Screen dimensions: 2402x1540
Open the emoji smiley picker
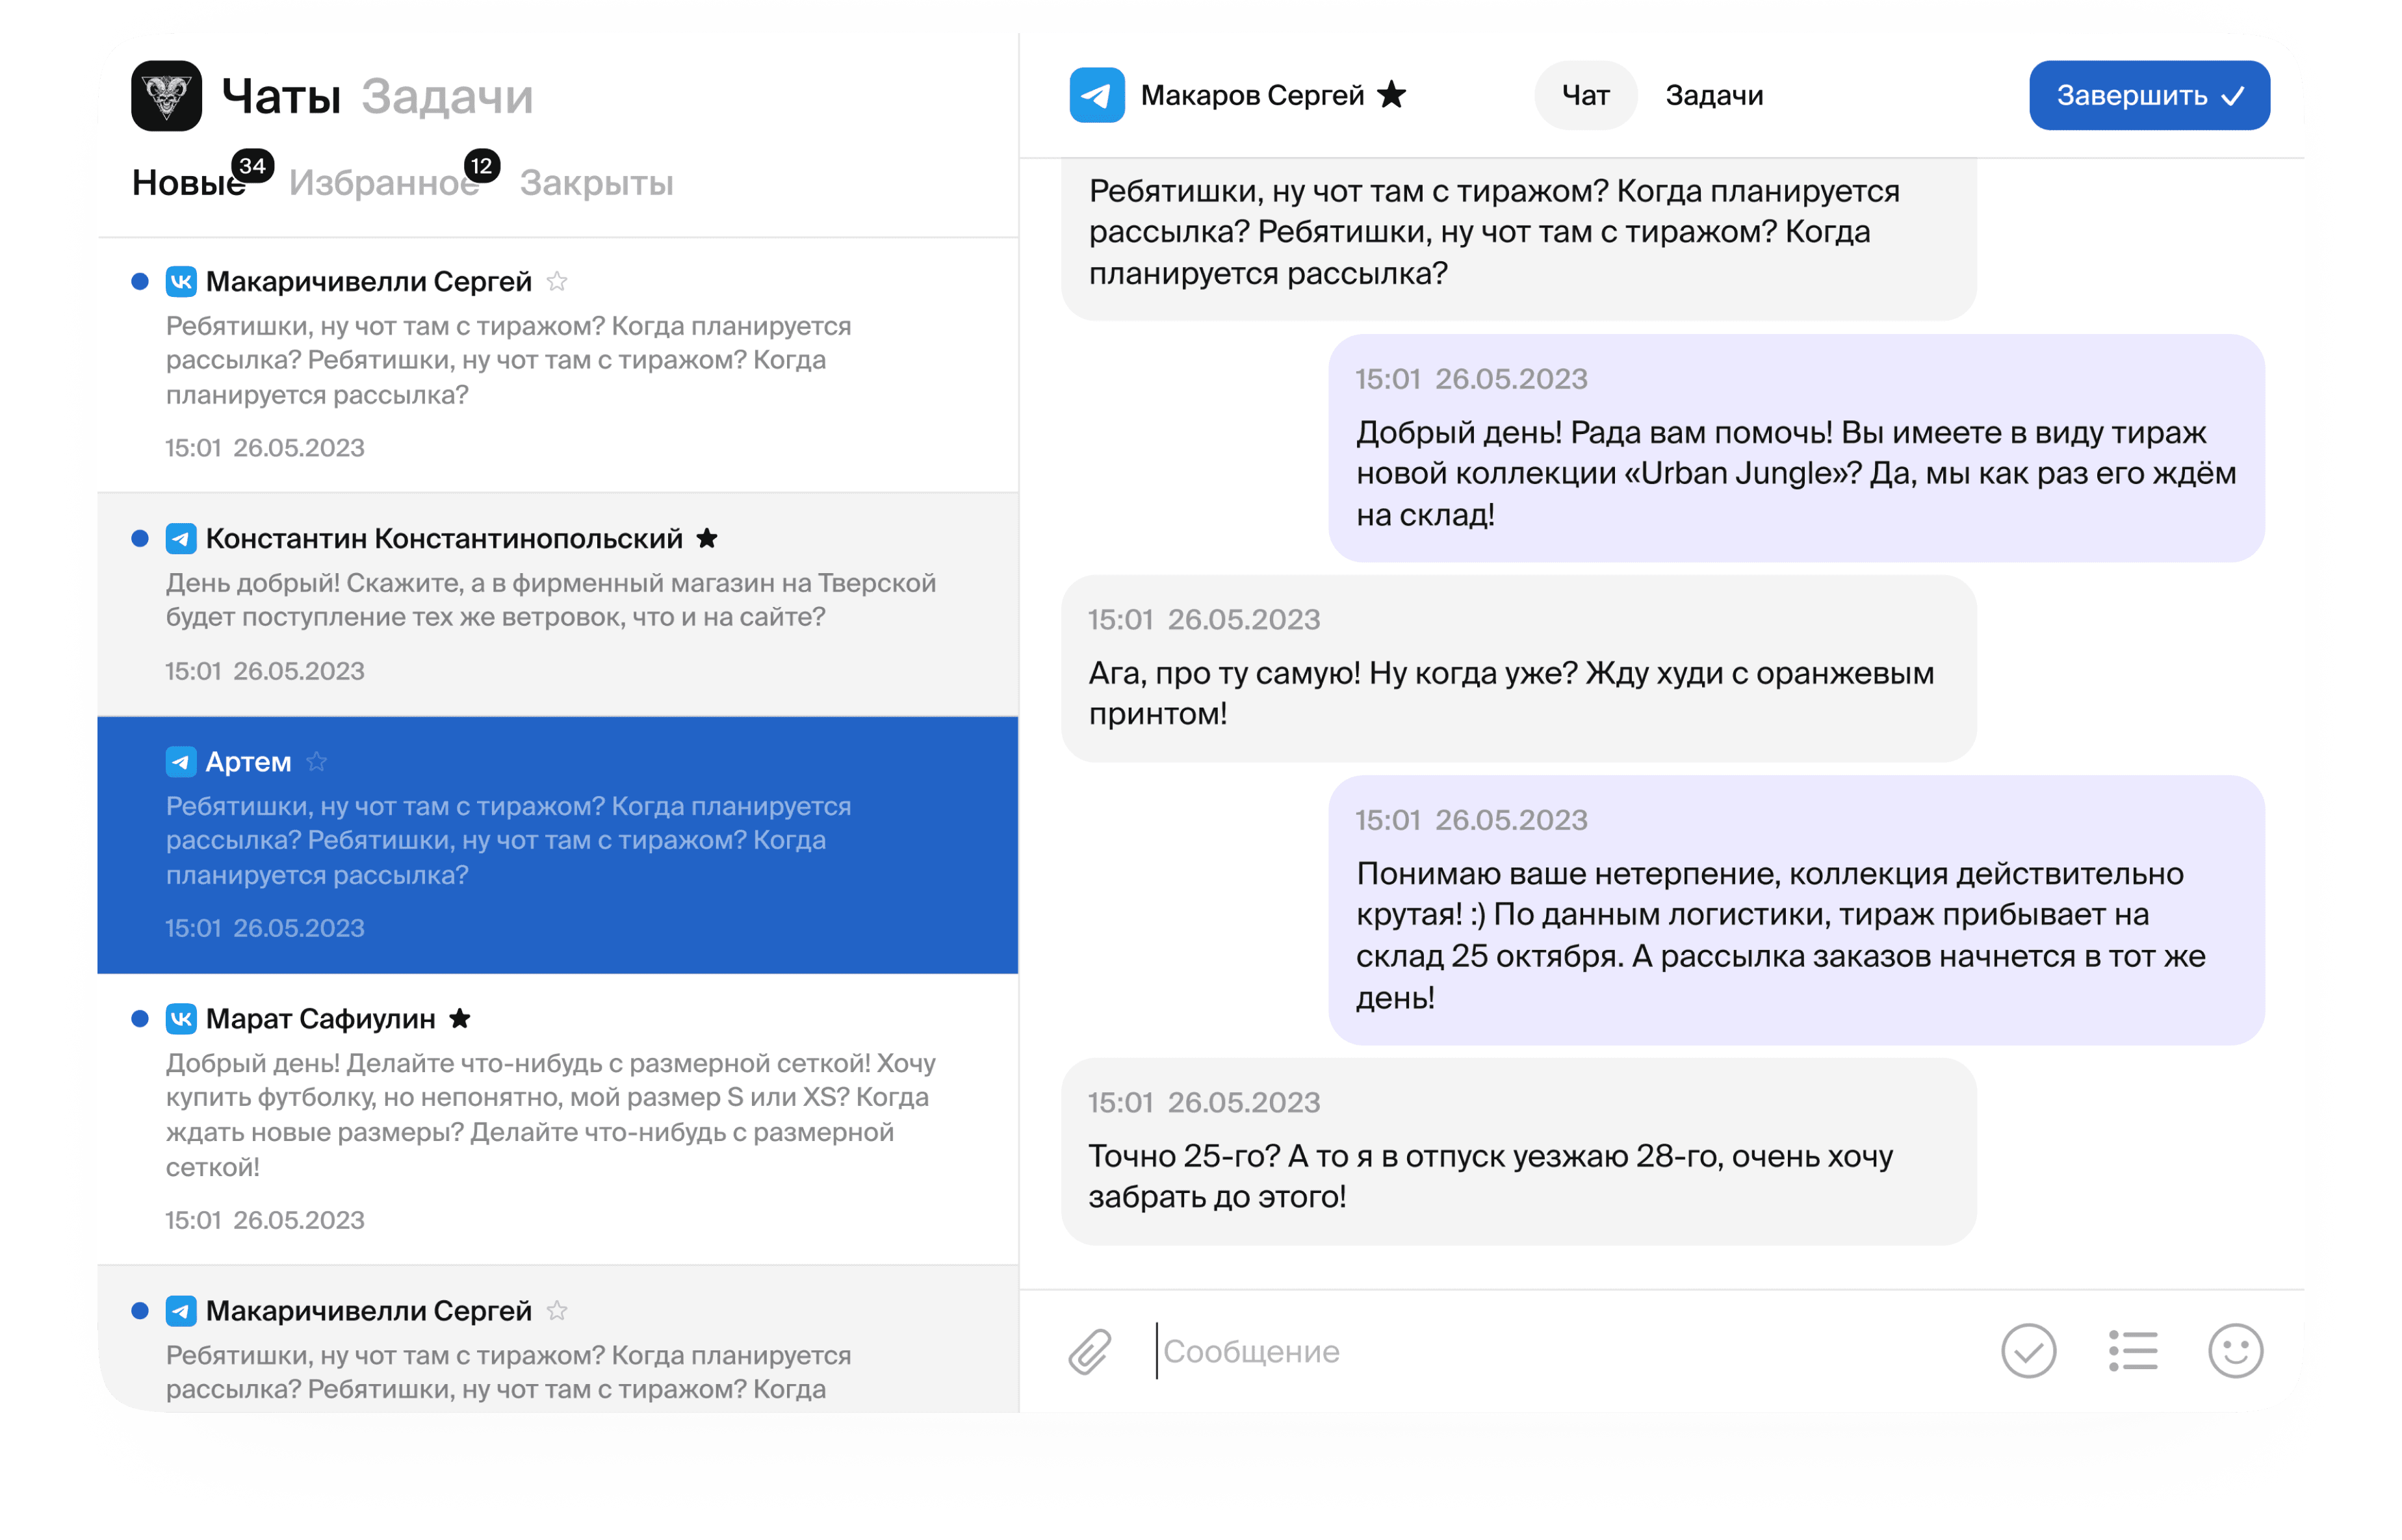2235,1351
